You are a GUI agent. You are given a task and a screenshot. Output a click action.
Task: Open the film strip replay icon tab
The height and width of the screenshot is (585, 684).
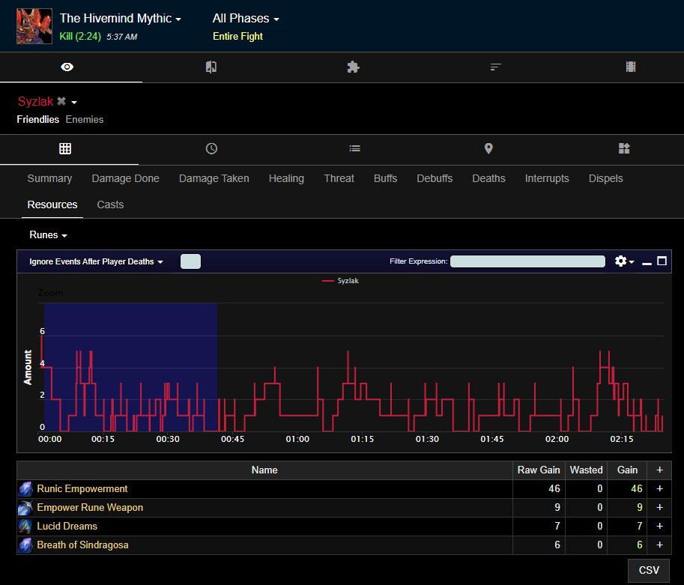630,67
